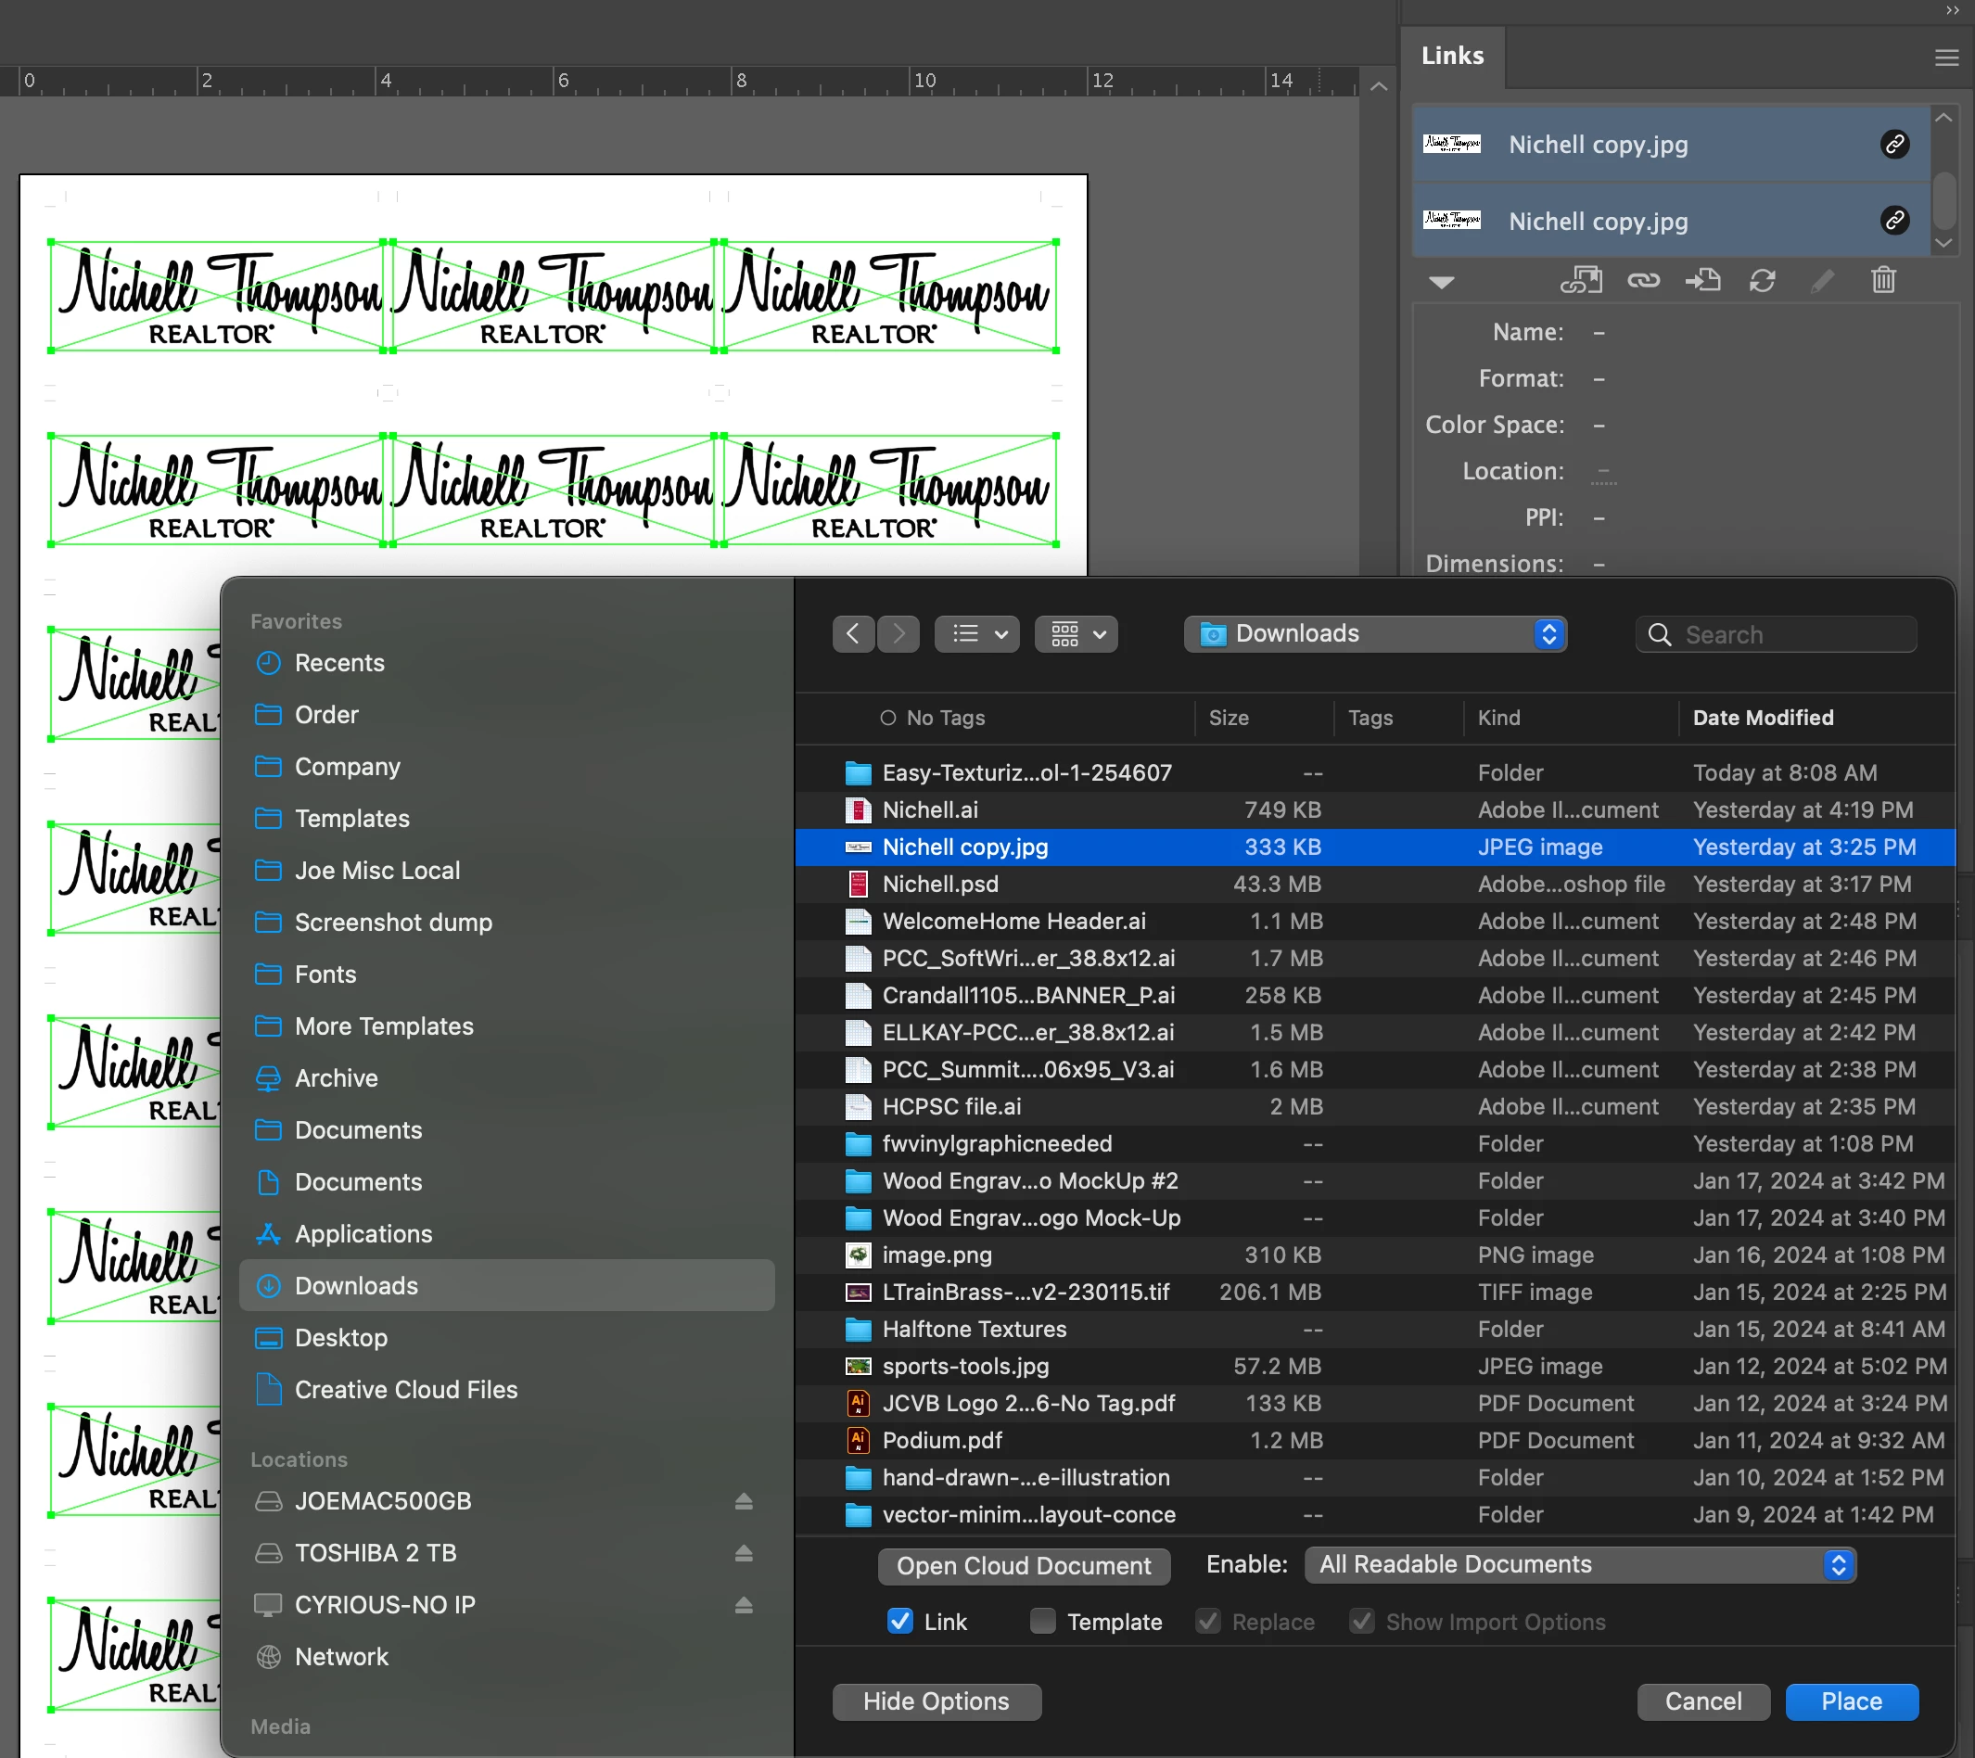Click the Relink chain icon
This screenshot has height=1758, width=1975.
[x=1643, y=281]
